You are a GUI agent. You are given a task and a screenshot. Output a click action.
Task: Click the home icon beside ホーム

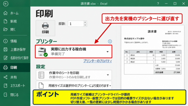pyautogui.click(x=5, y=13)
